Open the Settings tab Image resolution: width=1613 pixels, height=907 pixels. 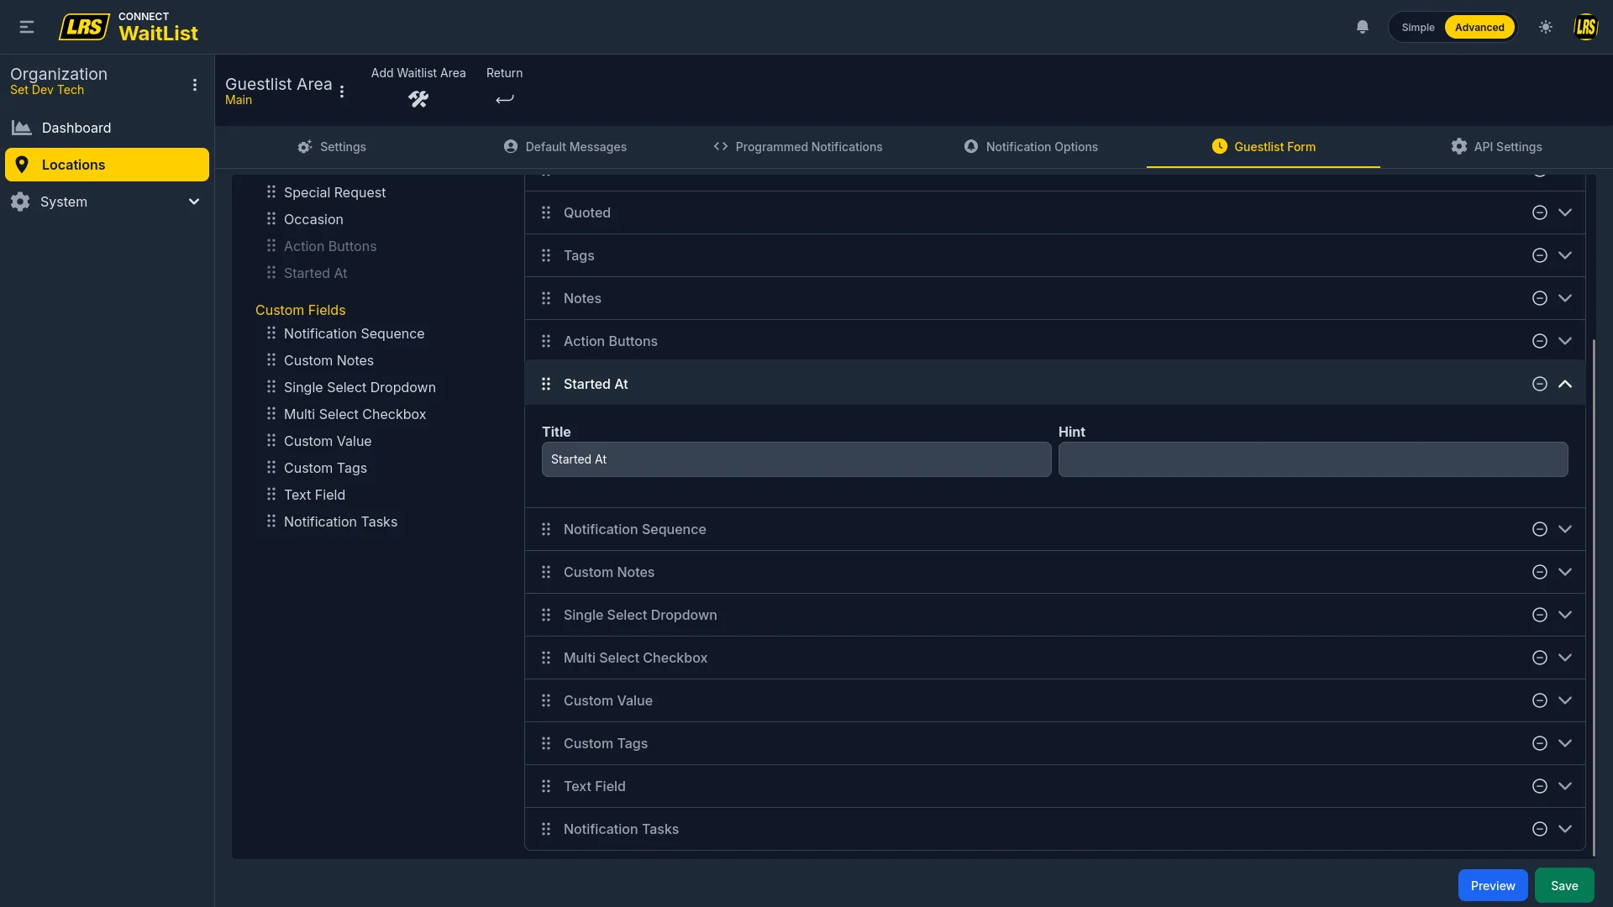[332, 147]
